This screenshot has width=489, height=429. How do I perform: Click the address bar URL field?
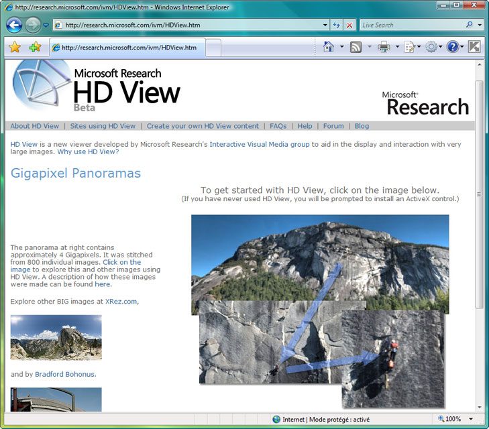point(188,25)
